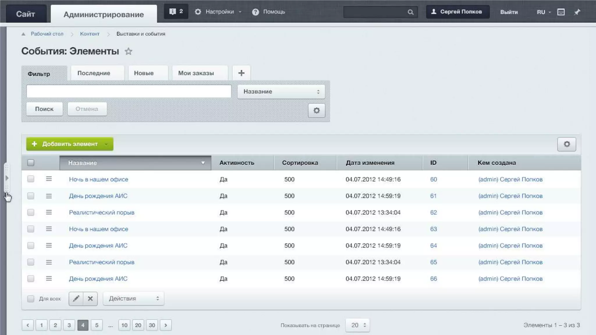Open the notifications icon showing 2
This screenshot has height=335, width=596.
click(176, 12)
